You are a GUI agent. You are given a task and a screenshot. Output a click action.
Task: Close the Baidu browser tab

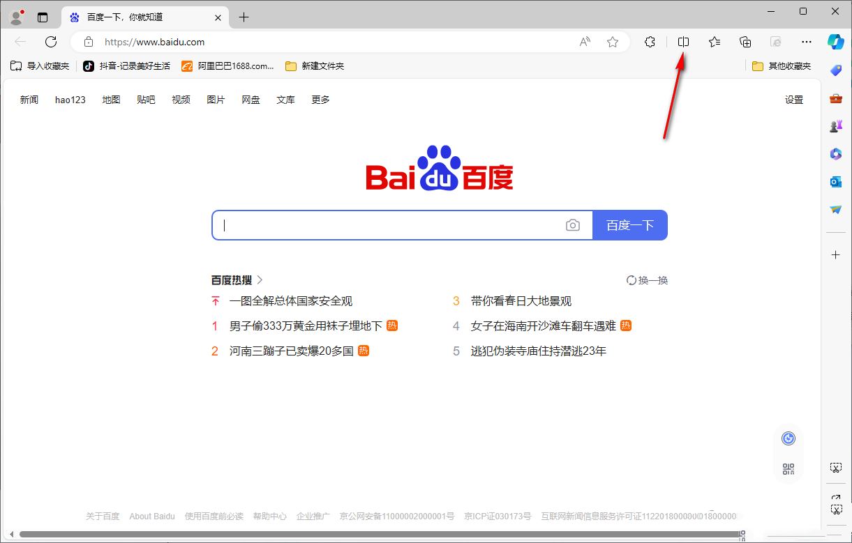218,17
